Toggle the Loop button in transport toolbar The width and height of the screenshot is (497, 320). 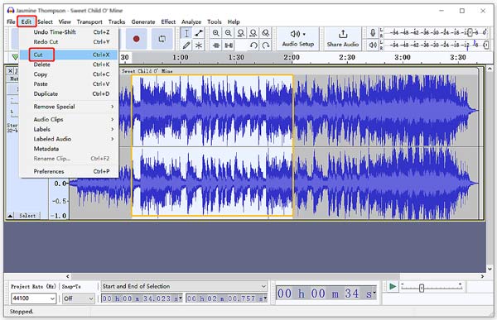coord(162,39)
